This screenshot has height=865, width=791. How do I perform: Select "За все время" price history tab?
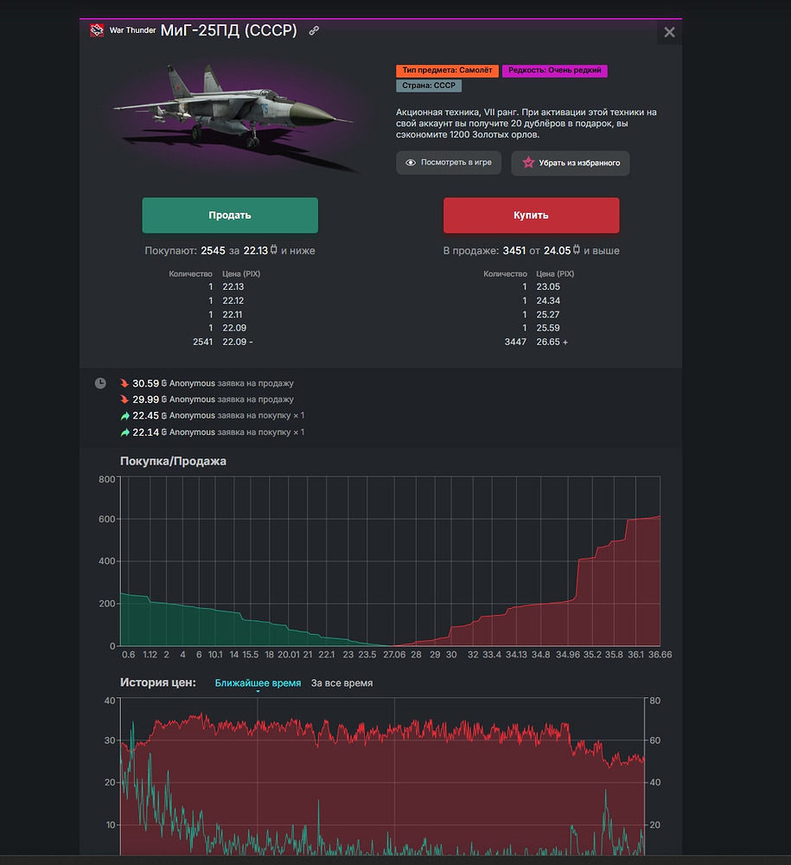coord(342,683)
